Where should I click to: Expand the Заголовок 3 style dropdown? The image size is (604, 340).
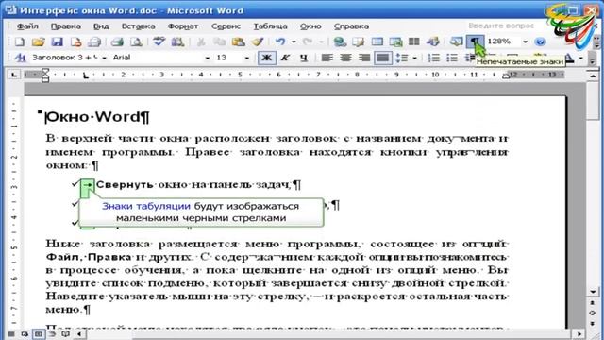(x=104, y=59)
